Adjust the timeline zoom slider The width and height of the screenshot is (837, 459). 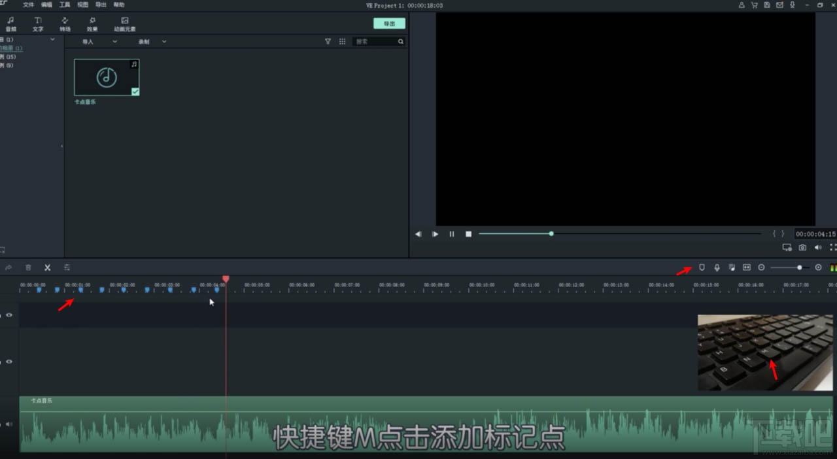pos(789,267)
